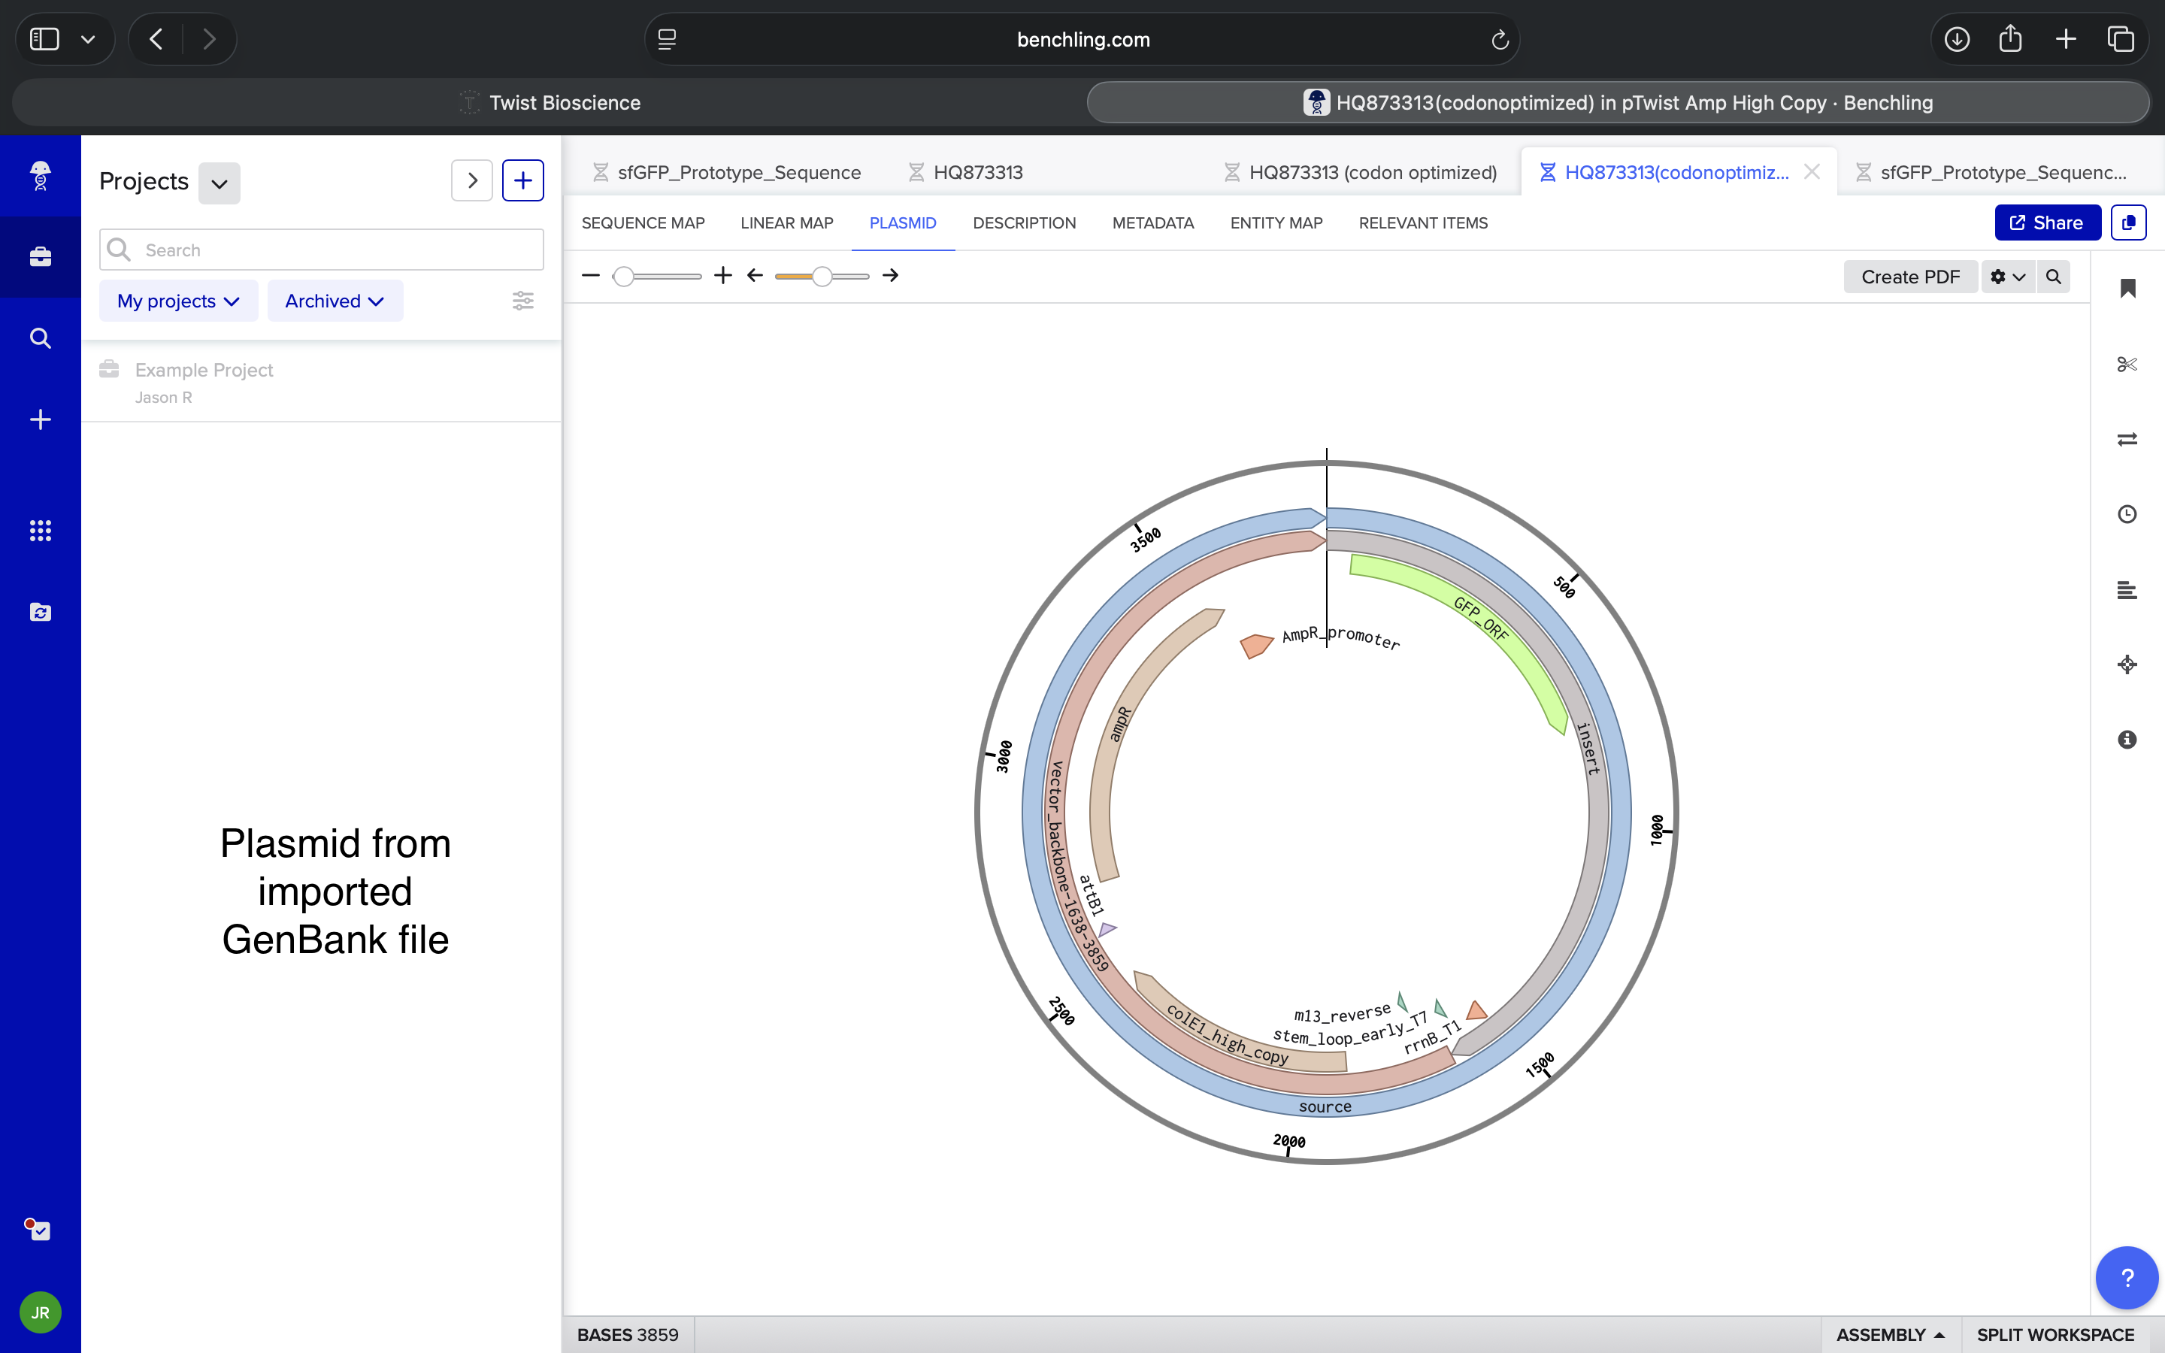This screenshot has height=1353, width=2165.
Task: Click the blue Share button
Action: coord(2047,222)
